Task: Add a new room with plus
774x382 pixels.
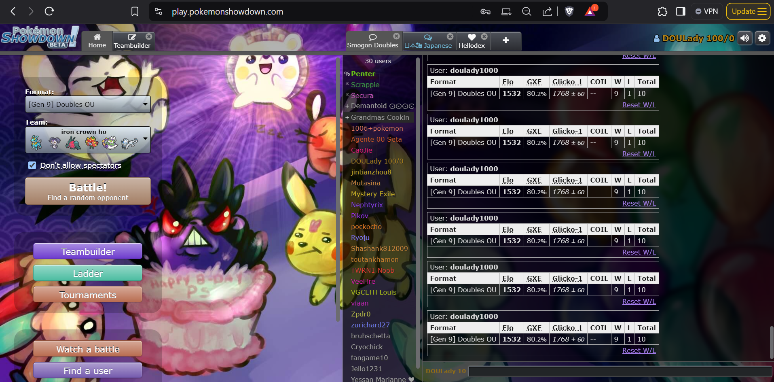Action: 505,41
